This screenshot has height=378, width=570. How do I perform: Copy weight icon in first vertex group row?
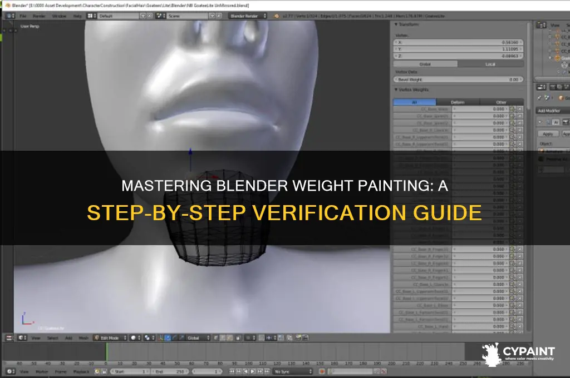(x=513, y=109)
